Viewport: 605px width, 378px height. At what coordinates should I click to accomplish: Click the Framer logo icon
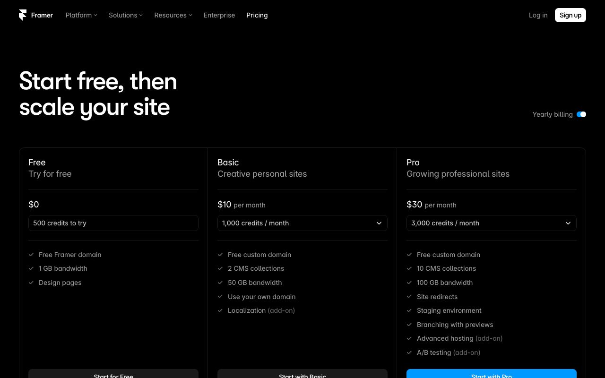point(23,15)
